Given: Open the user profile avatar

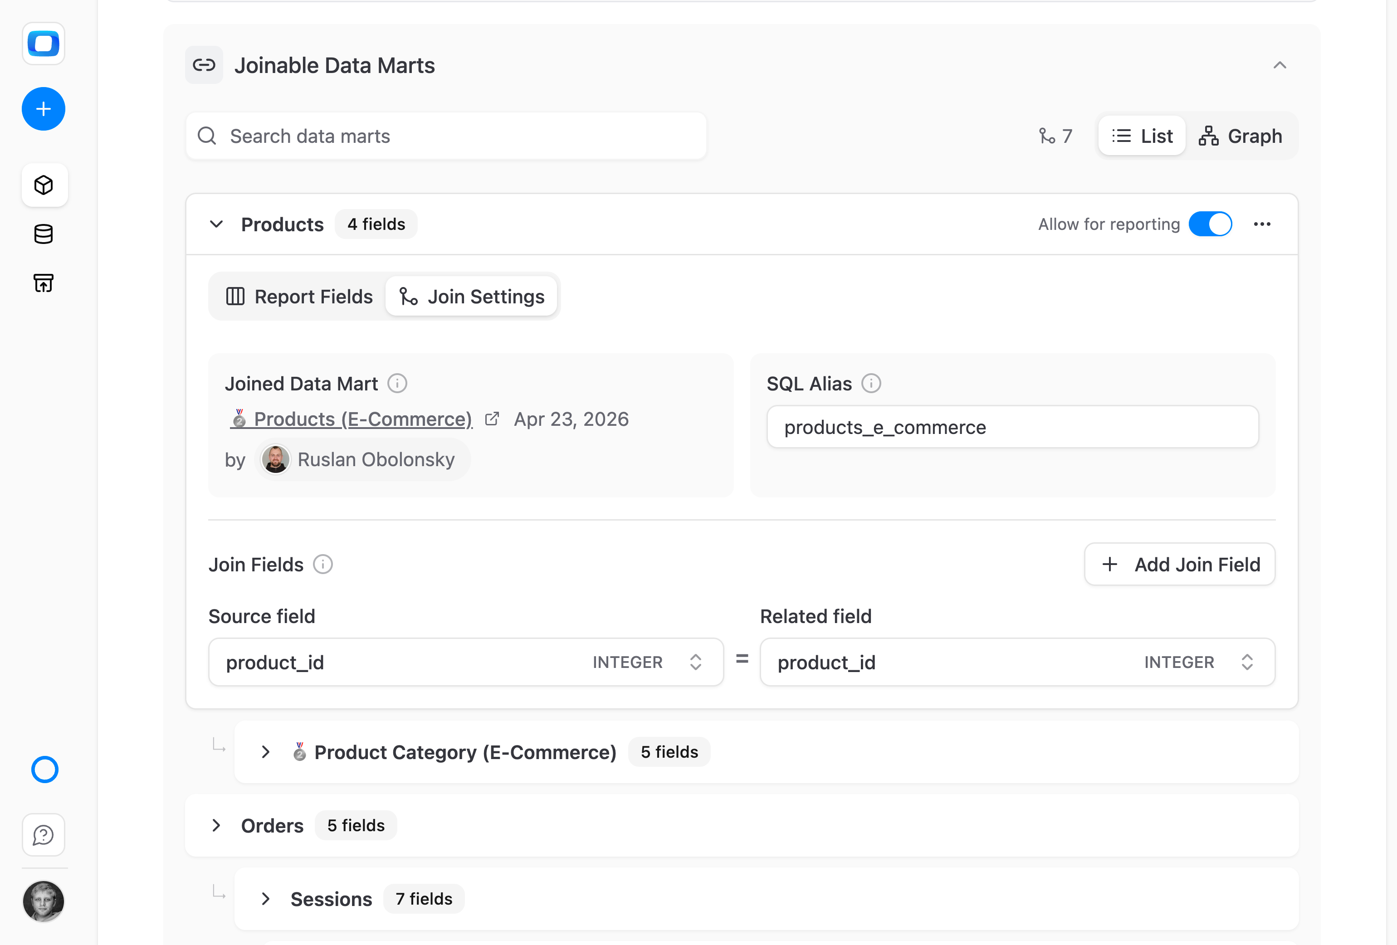Looking at the screenshot, I should click(x=43, y=901).
